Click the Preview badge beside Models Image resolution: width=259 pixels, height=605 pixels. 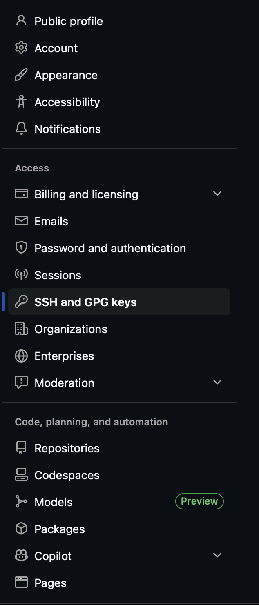[199, 501]
